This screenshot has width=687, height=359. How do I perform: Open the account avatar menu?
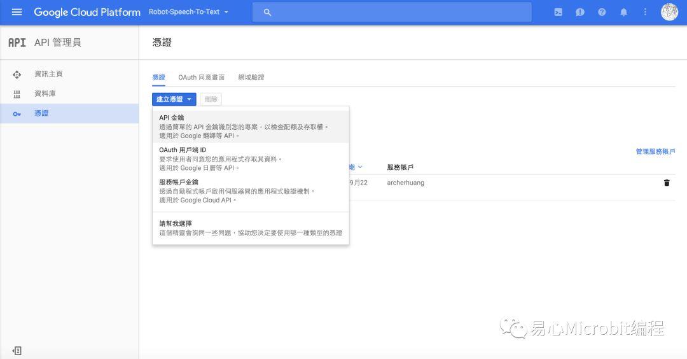coord(669,12)
